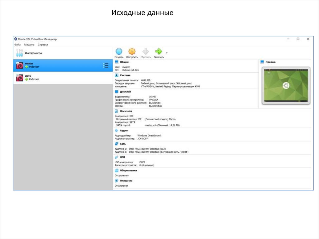Click the 'OHCI' USB controller value
The height and width of the screenshot is (239, 319).
click(x=142, y=162)
